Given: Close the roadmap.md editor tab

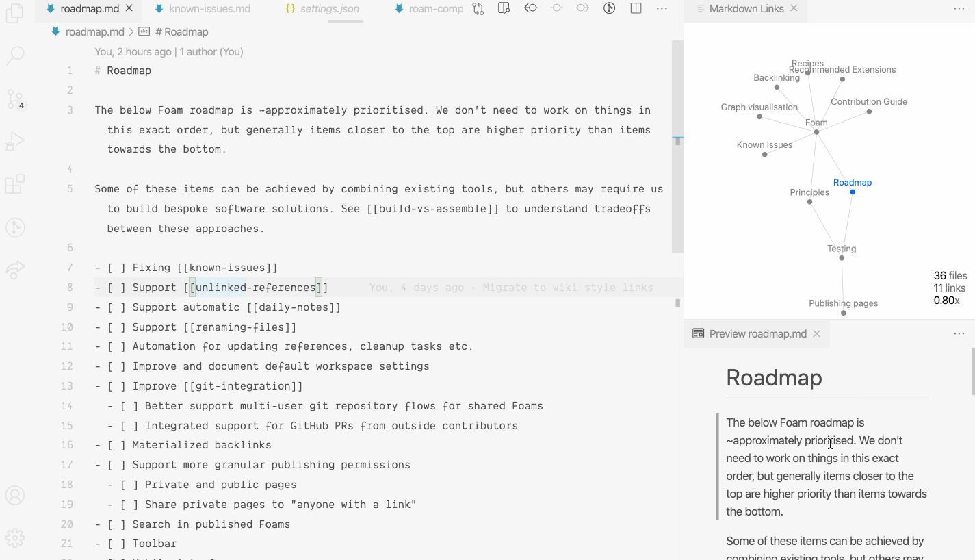Looking at the screenshot, I should click(x=129, y=9).
